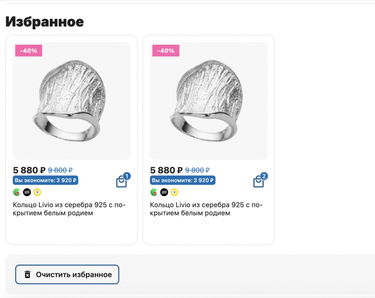Select the -40% discount badge on second card

166,50
